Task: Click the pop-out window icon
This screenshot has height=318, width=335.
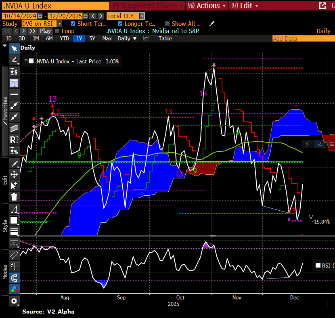Action: click(x=322, y=6)
